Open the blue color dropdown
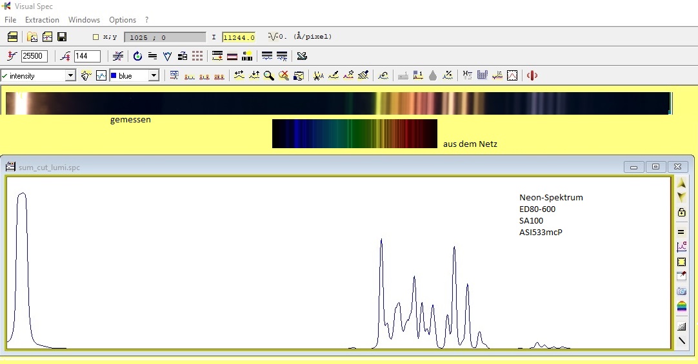The width and height of the screenshot is (698, 364). pos(154,75)
